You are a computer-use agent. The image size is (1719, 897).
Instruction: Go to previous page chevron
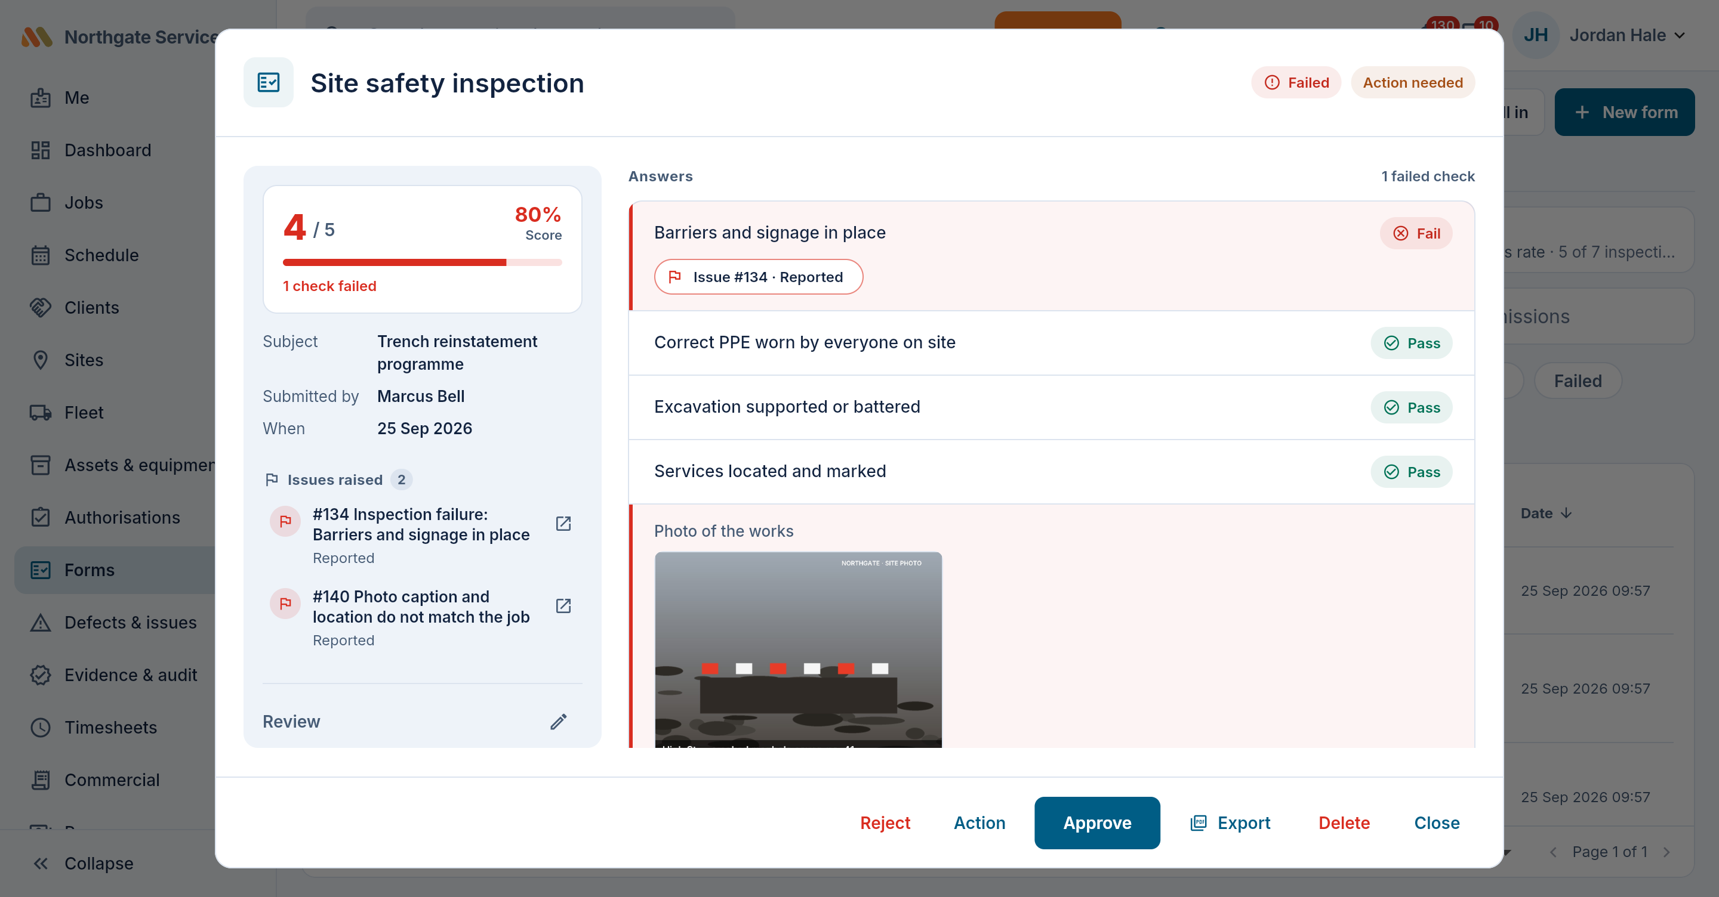pyautogui.click(x=1554, y=852)
